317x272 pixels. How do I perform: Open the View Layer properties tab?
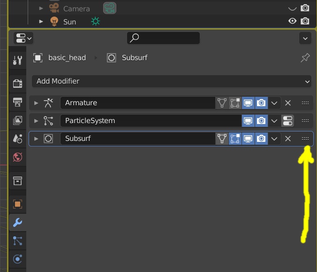click(x=17, y=120)
